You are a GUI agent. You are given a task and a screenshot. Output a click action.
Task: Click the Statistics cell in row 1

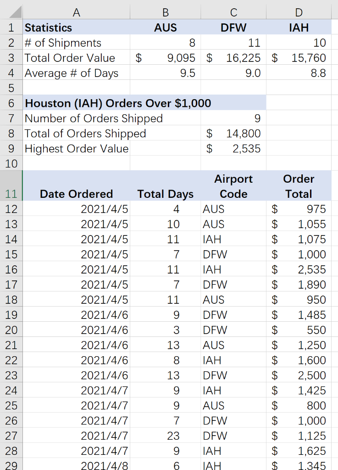point(76,28)
